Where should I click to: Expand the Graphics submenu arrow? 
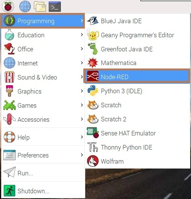coord(82,91)
